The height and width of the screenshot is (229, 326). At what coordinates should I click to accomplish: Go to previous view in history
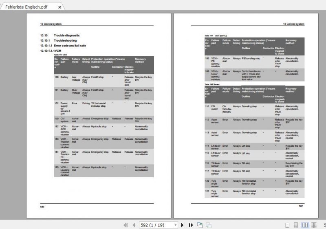tap(200, 225)
